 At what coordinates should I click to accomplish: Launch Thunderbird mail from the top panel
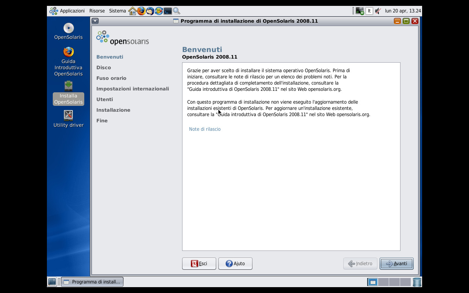click(x=150, y=11)
